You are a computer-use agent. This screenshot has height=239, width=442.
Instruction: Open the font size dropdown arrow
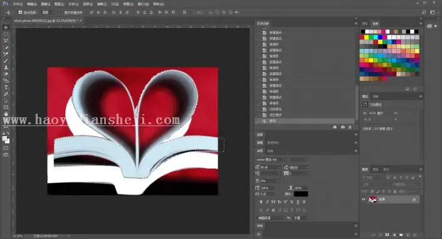click(x=280, y=167)
